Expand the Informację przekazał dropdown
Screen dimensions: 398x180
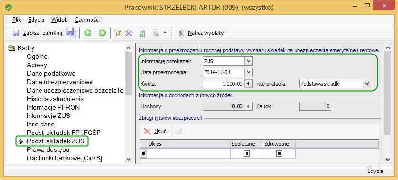(249, 61)
